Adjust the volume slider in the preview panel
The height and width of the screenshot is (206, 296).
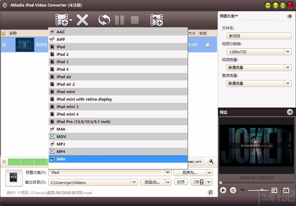[x=262, y=189]
